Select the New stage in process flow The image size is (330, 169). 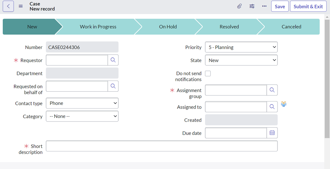click(x=32, y=27)
